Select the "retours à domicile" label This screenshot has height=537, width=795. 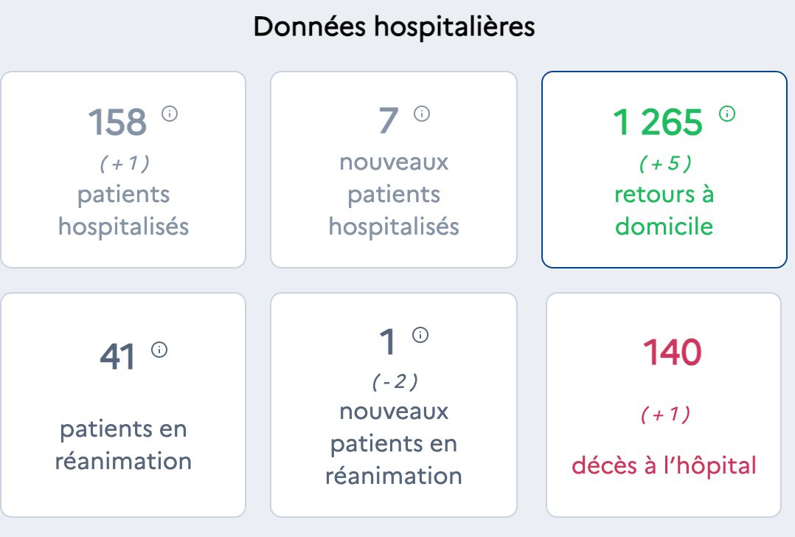[664, 210]
